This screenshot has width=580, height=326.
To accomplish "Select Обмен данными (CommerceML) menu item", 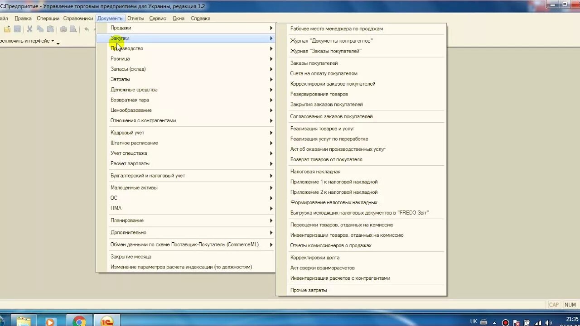I will pos(186,245).
